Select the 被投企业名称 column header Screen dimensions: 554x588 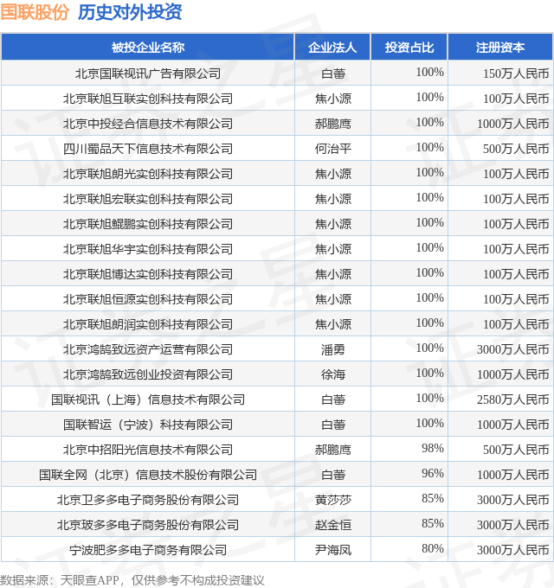148,48
